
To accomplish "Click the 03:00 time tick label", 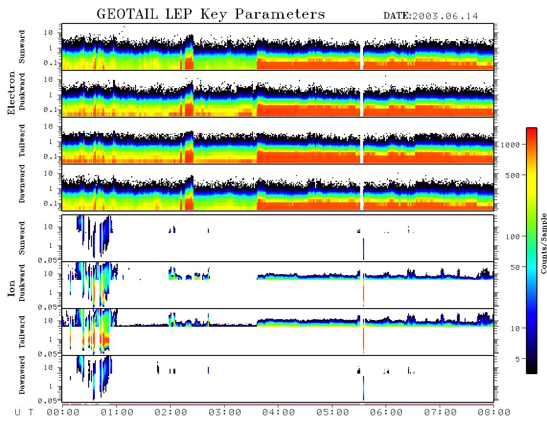I will [x=225, y=413].
